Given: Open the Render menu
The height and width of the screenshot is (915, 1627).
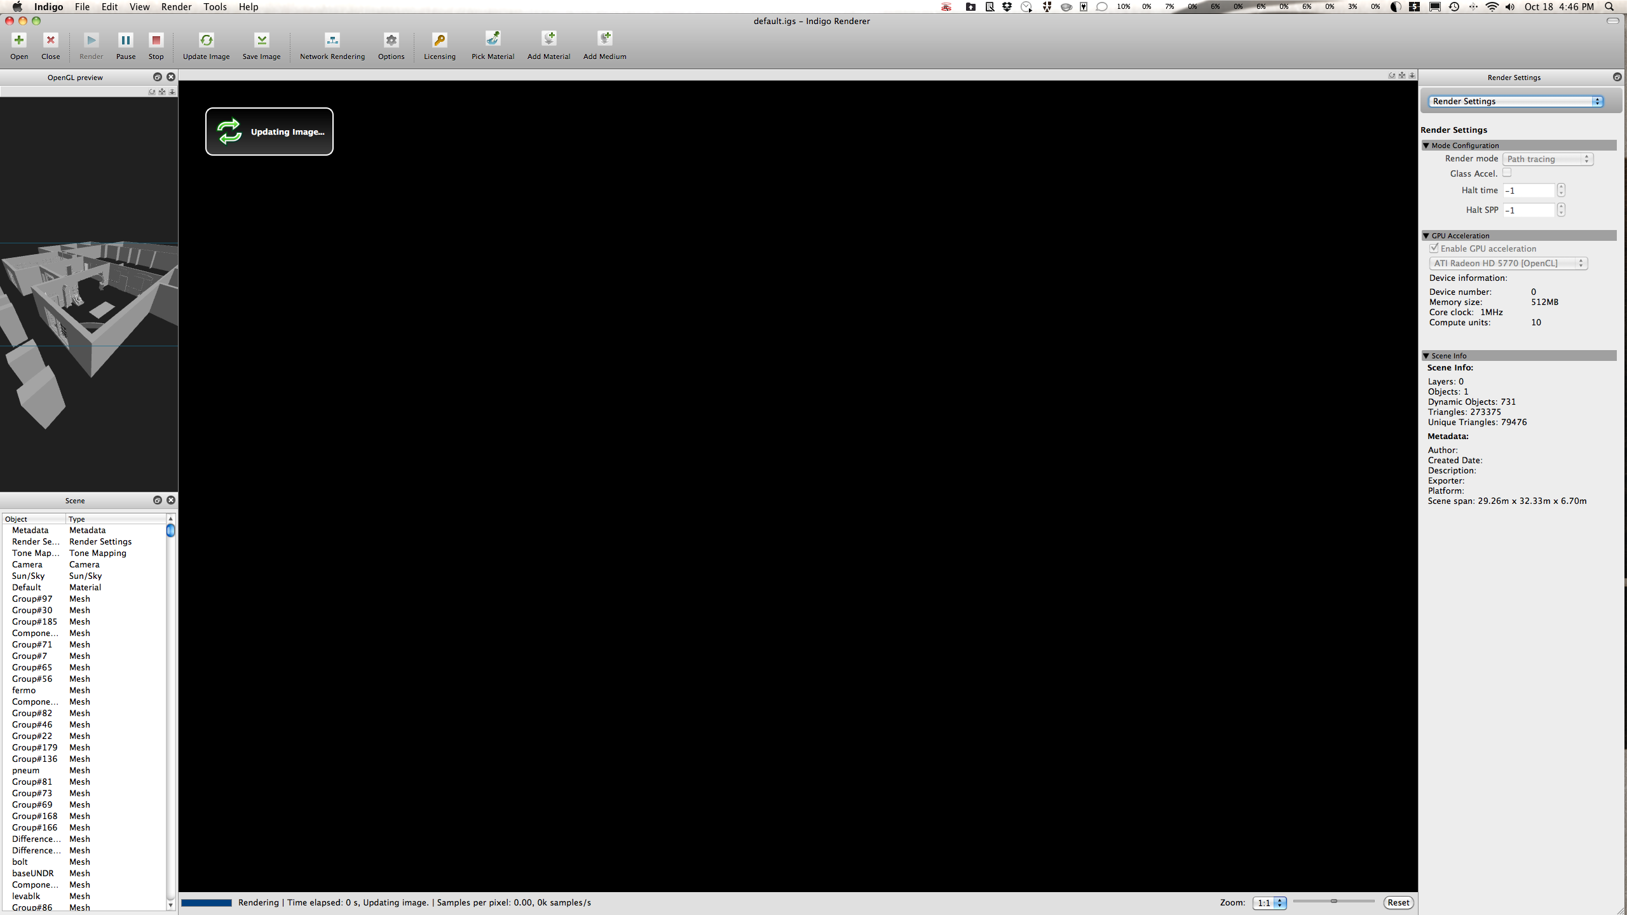Looking at the screenshot, I should coord(176,7).
